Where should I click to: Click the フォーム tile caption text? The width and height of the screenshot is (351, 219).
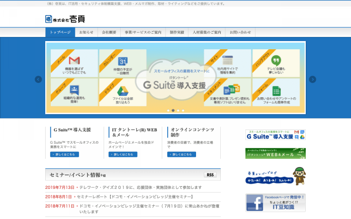[277, 100]
